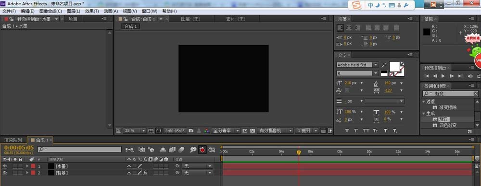Click the Faux Italic T button
This screenshot has height=186, width=481.
tap(356, 130)
